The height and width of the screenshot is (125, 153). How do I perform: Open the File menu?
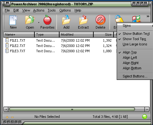coord(7,10)
